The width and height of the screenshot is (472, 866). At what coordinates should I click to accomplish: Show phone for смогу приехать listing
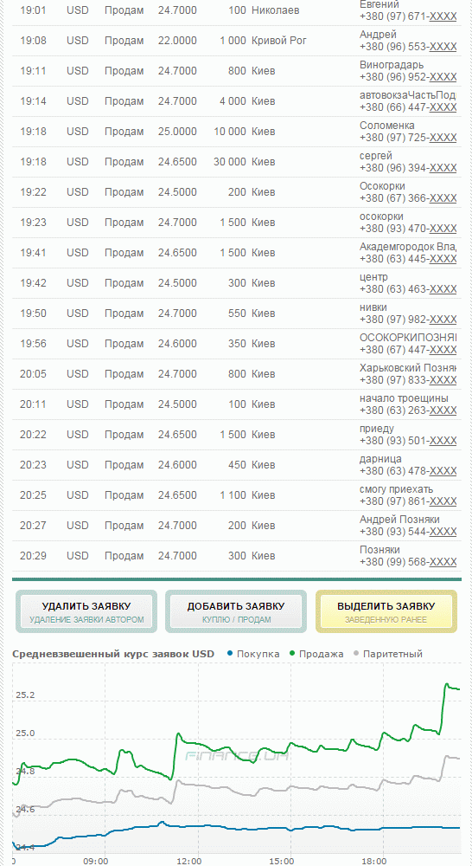pyautogui.click(x=443, y=502)
